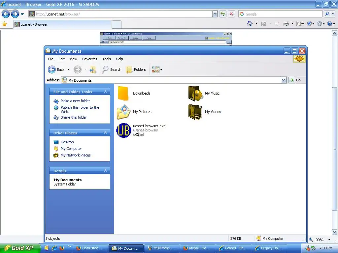Click the Desktop icon in Other Places
Viewport: 338px width, 253px height.
56,142
